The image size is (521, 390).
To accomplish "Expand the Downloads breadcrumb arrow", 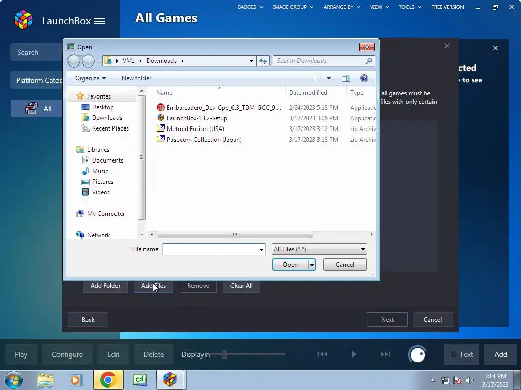I will 183,61.
